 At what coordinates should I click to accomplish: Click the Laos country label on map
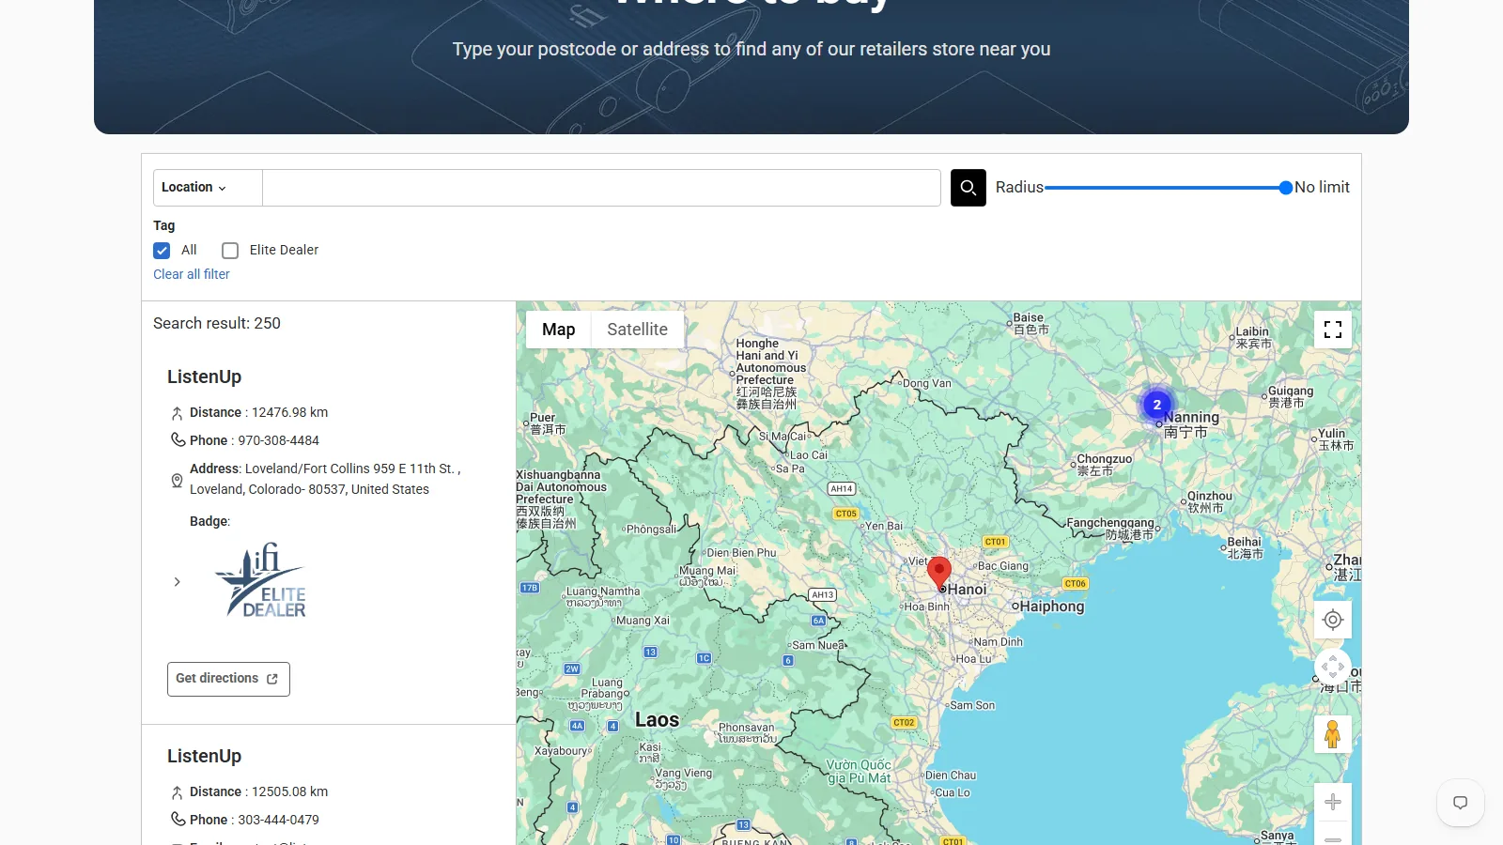pos(657,720)
